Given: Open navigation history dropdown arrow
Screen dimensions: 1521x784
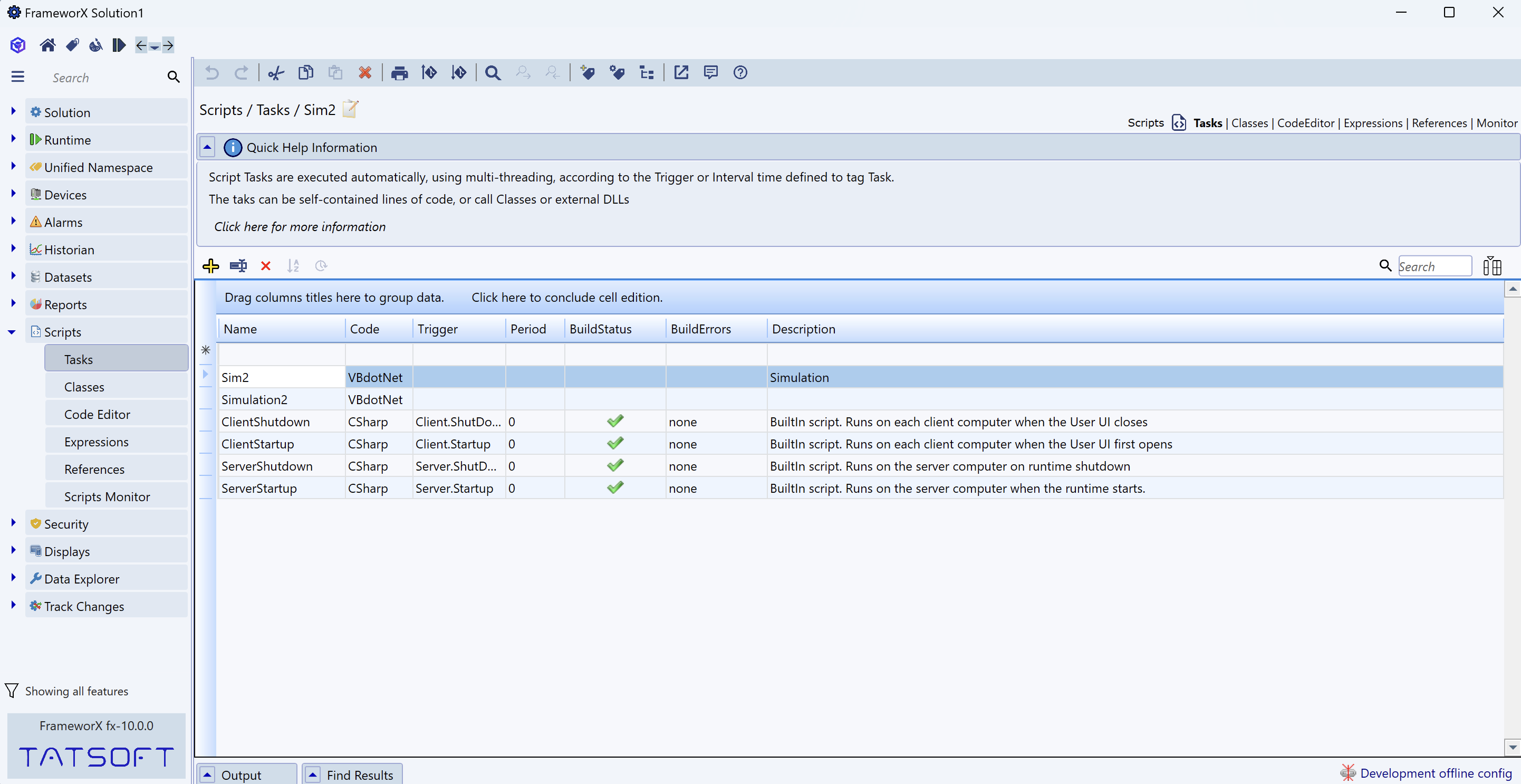Looking at the screenshot, I should [x=155, y=46].
